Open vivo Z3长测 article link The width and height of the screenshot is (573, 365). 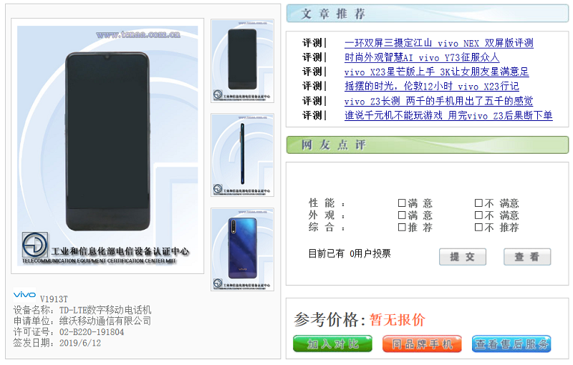(x=438, y=101)
